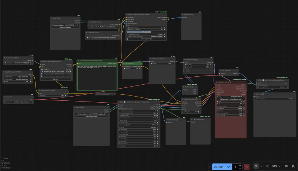This screenshot has width=298, height=171.
Task: Toggle the first enabled lora in Power Lora Loader
Action: 42,71
